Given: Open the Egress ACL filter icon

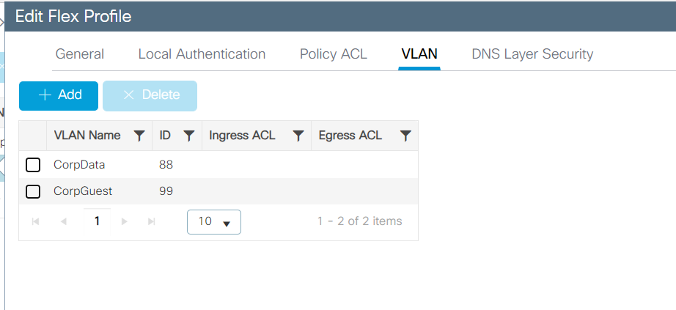Looking at the screenshot, I should (405, 136).
